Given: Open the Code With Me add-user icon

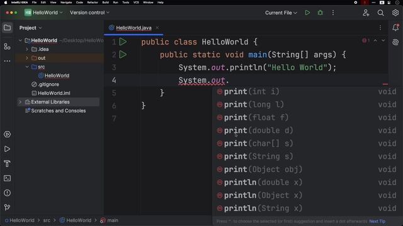Looking at the screenshot, I should (366, 13).
